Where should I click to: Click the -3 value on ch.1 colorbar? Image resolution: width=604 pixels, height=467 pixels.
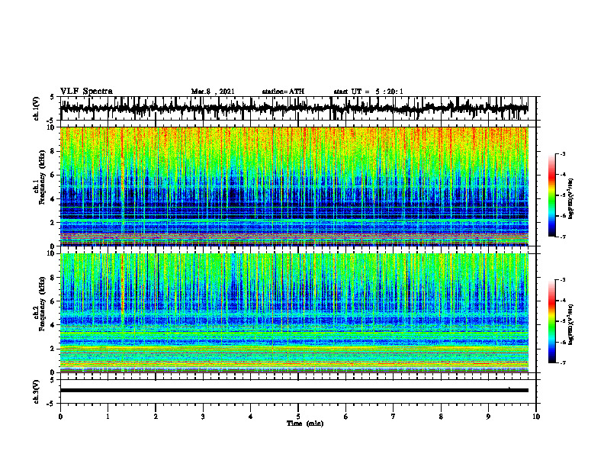(x=562, y=153)
